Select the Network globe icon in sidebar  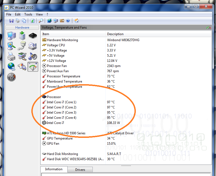tap(11, 66)
